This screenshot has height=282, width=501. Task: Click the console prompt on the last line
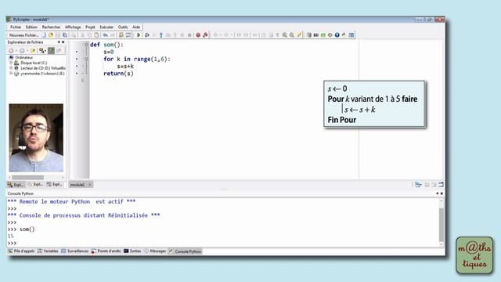coord(12,244)
